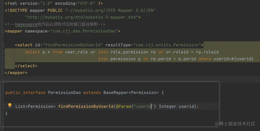Viewport: 260px width, 131px height.
Task: Click the "1.0" version value
Action: pyautogui.click(x=46, y=4)
